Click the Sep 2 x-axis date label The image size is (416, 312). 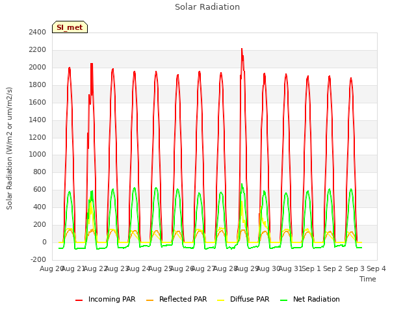pos(333,268)
